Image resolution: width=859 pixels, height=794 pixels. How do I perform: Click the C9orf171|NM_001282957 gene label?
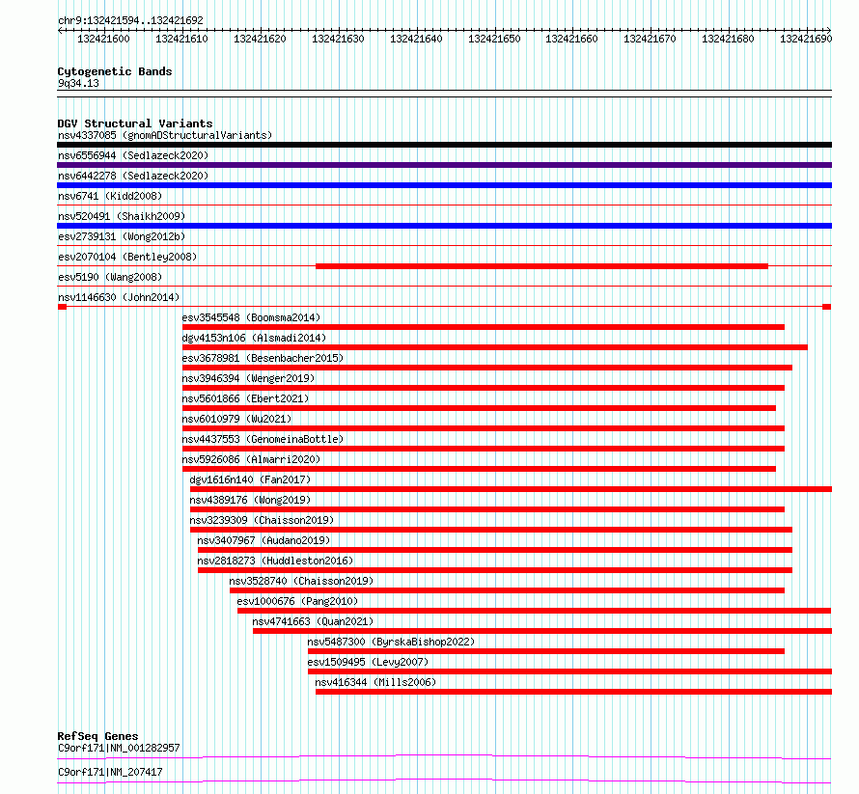[119, 748]
